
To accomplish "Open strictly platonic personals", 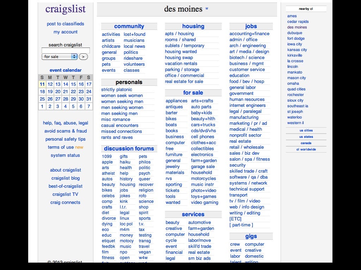I will [x=116, y=90].
